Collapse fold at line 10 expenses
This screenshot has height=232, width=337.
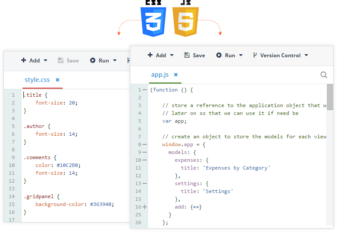[145, 160]
